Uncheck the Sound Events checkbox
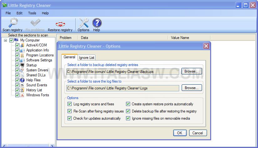Viewport: 258px width, 148px height. [x=17, y=85]
